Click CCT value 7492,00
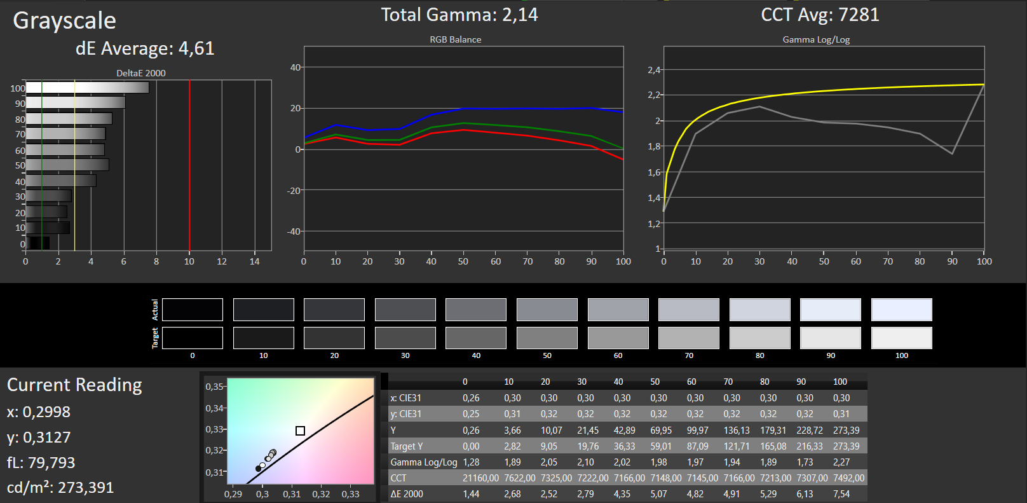Viewport: 1027px width, 503px height. [x=849, y=478]
